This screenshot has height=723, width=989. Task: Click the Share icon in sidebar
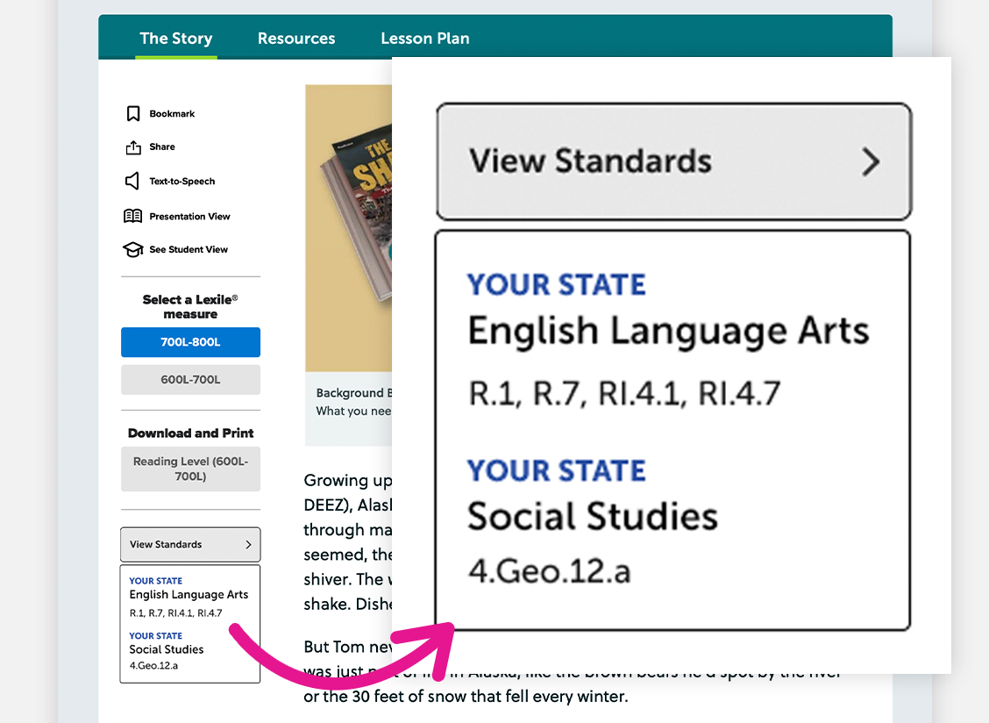tap(133, 147)
